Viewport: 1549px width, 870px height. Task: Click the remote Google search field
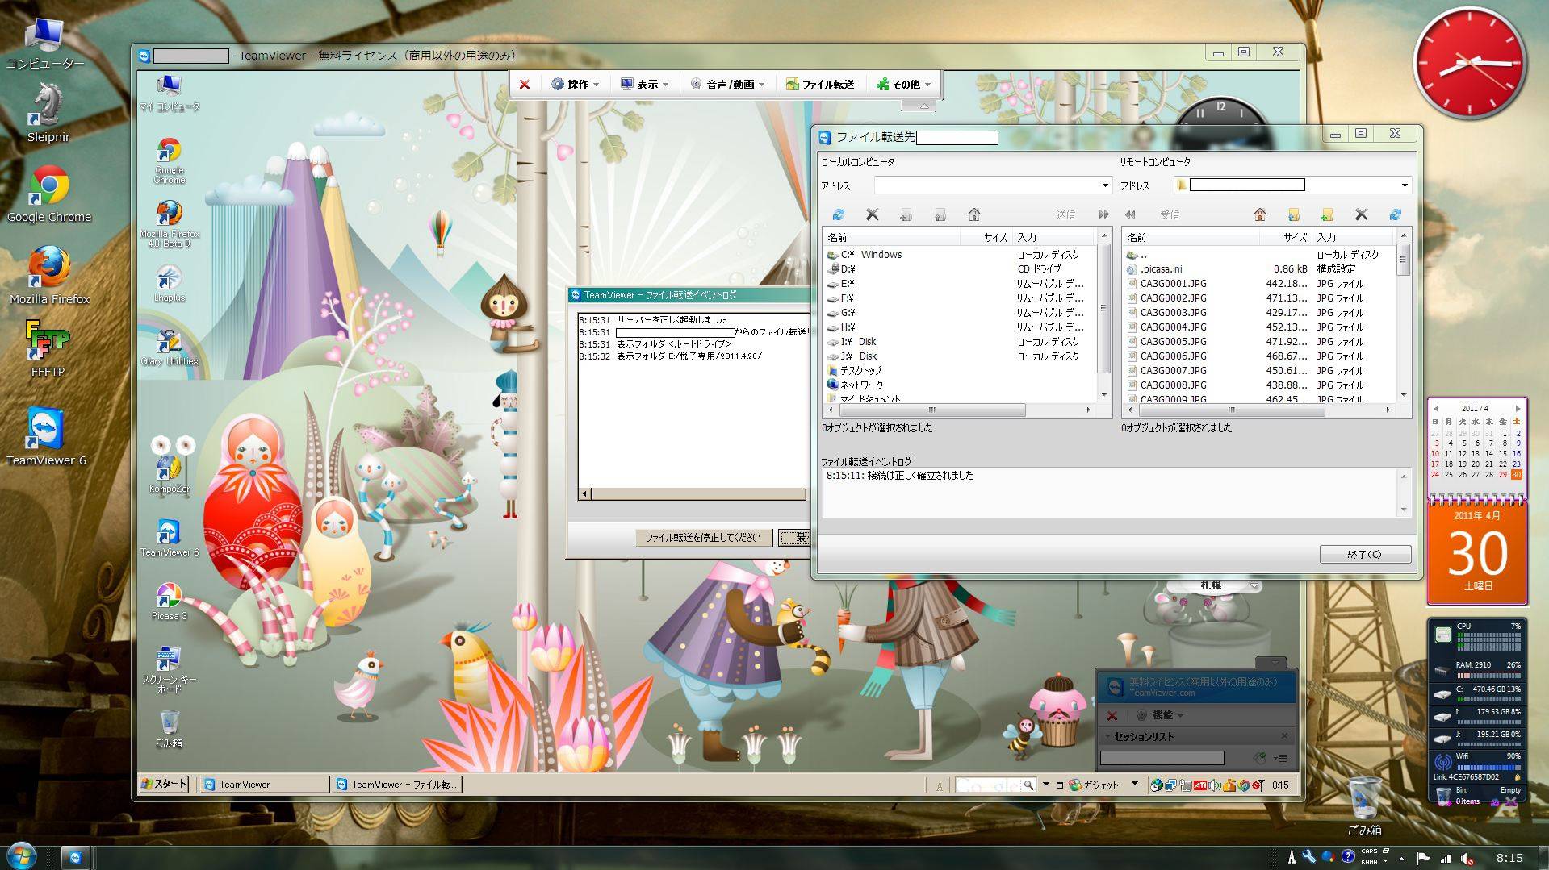click(x=990, y=785)
